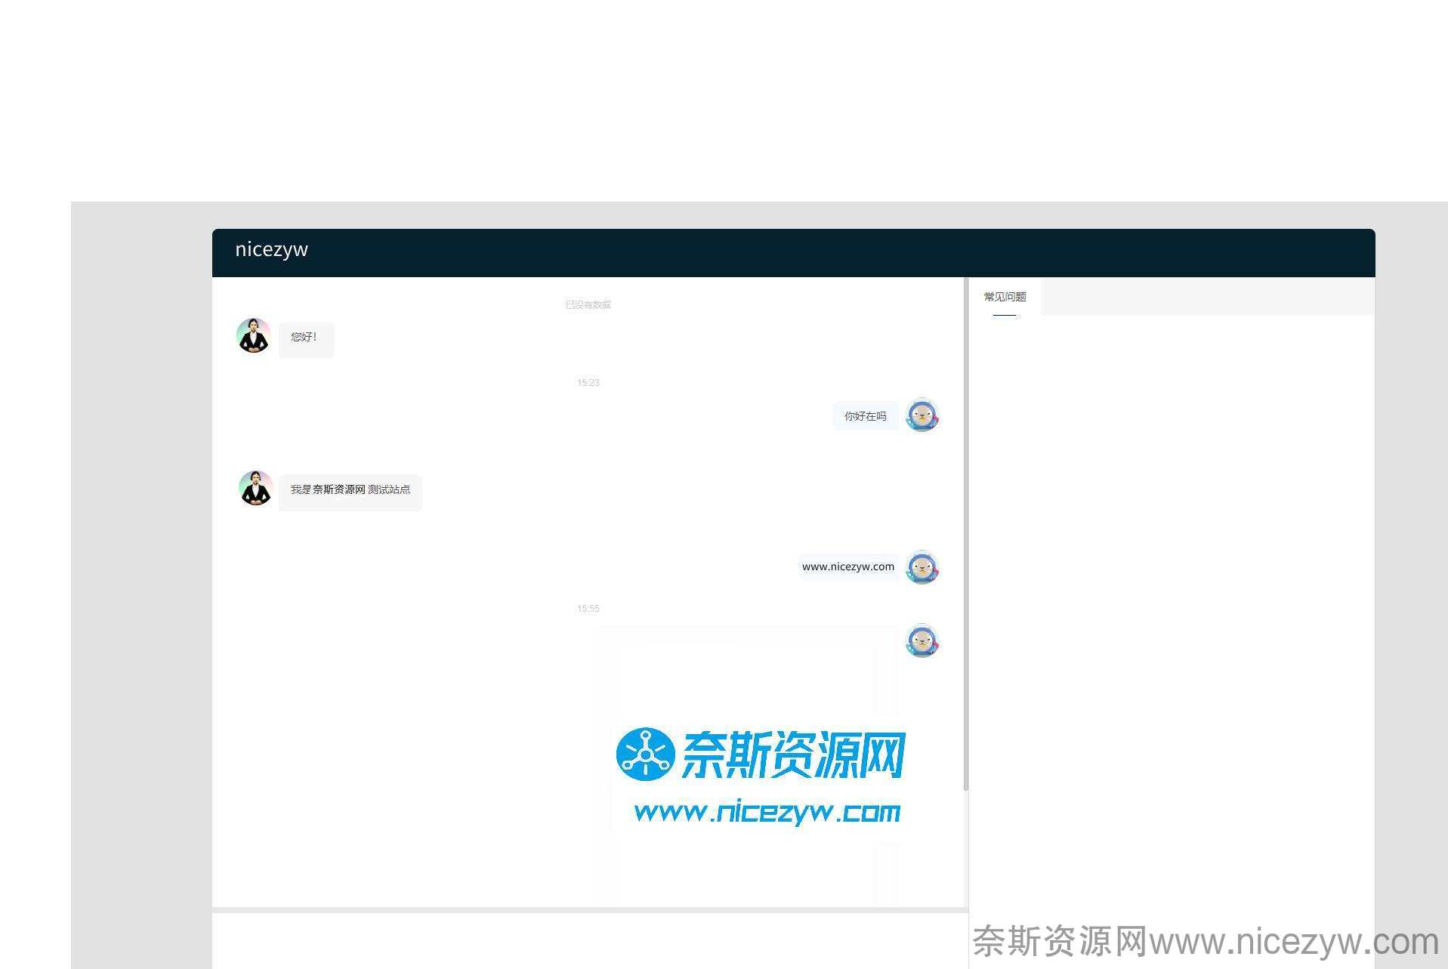Viewport: 1448px width, 969px height.
Task: Click user avatar beside the sent image
Action: (922, 640)
